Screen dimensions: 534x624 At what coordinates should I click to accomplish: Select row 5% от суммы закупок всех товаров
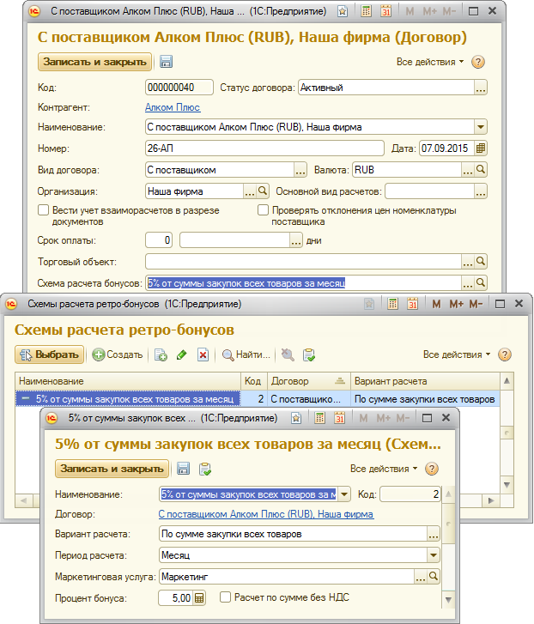[258, 399]
